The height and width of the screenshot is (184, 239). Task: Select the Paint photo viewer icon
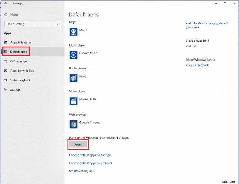pos(73,78)
